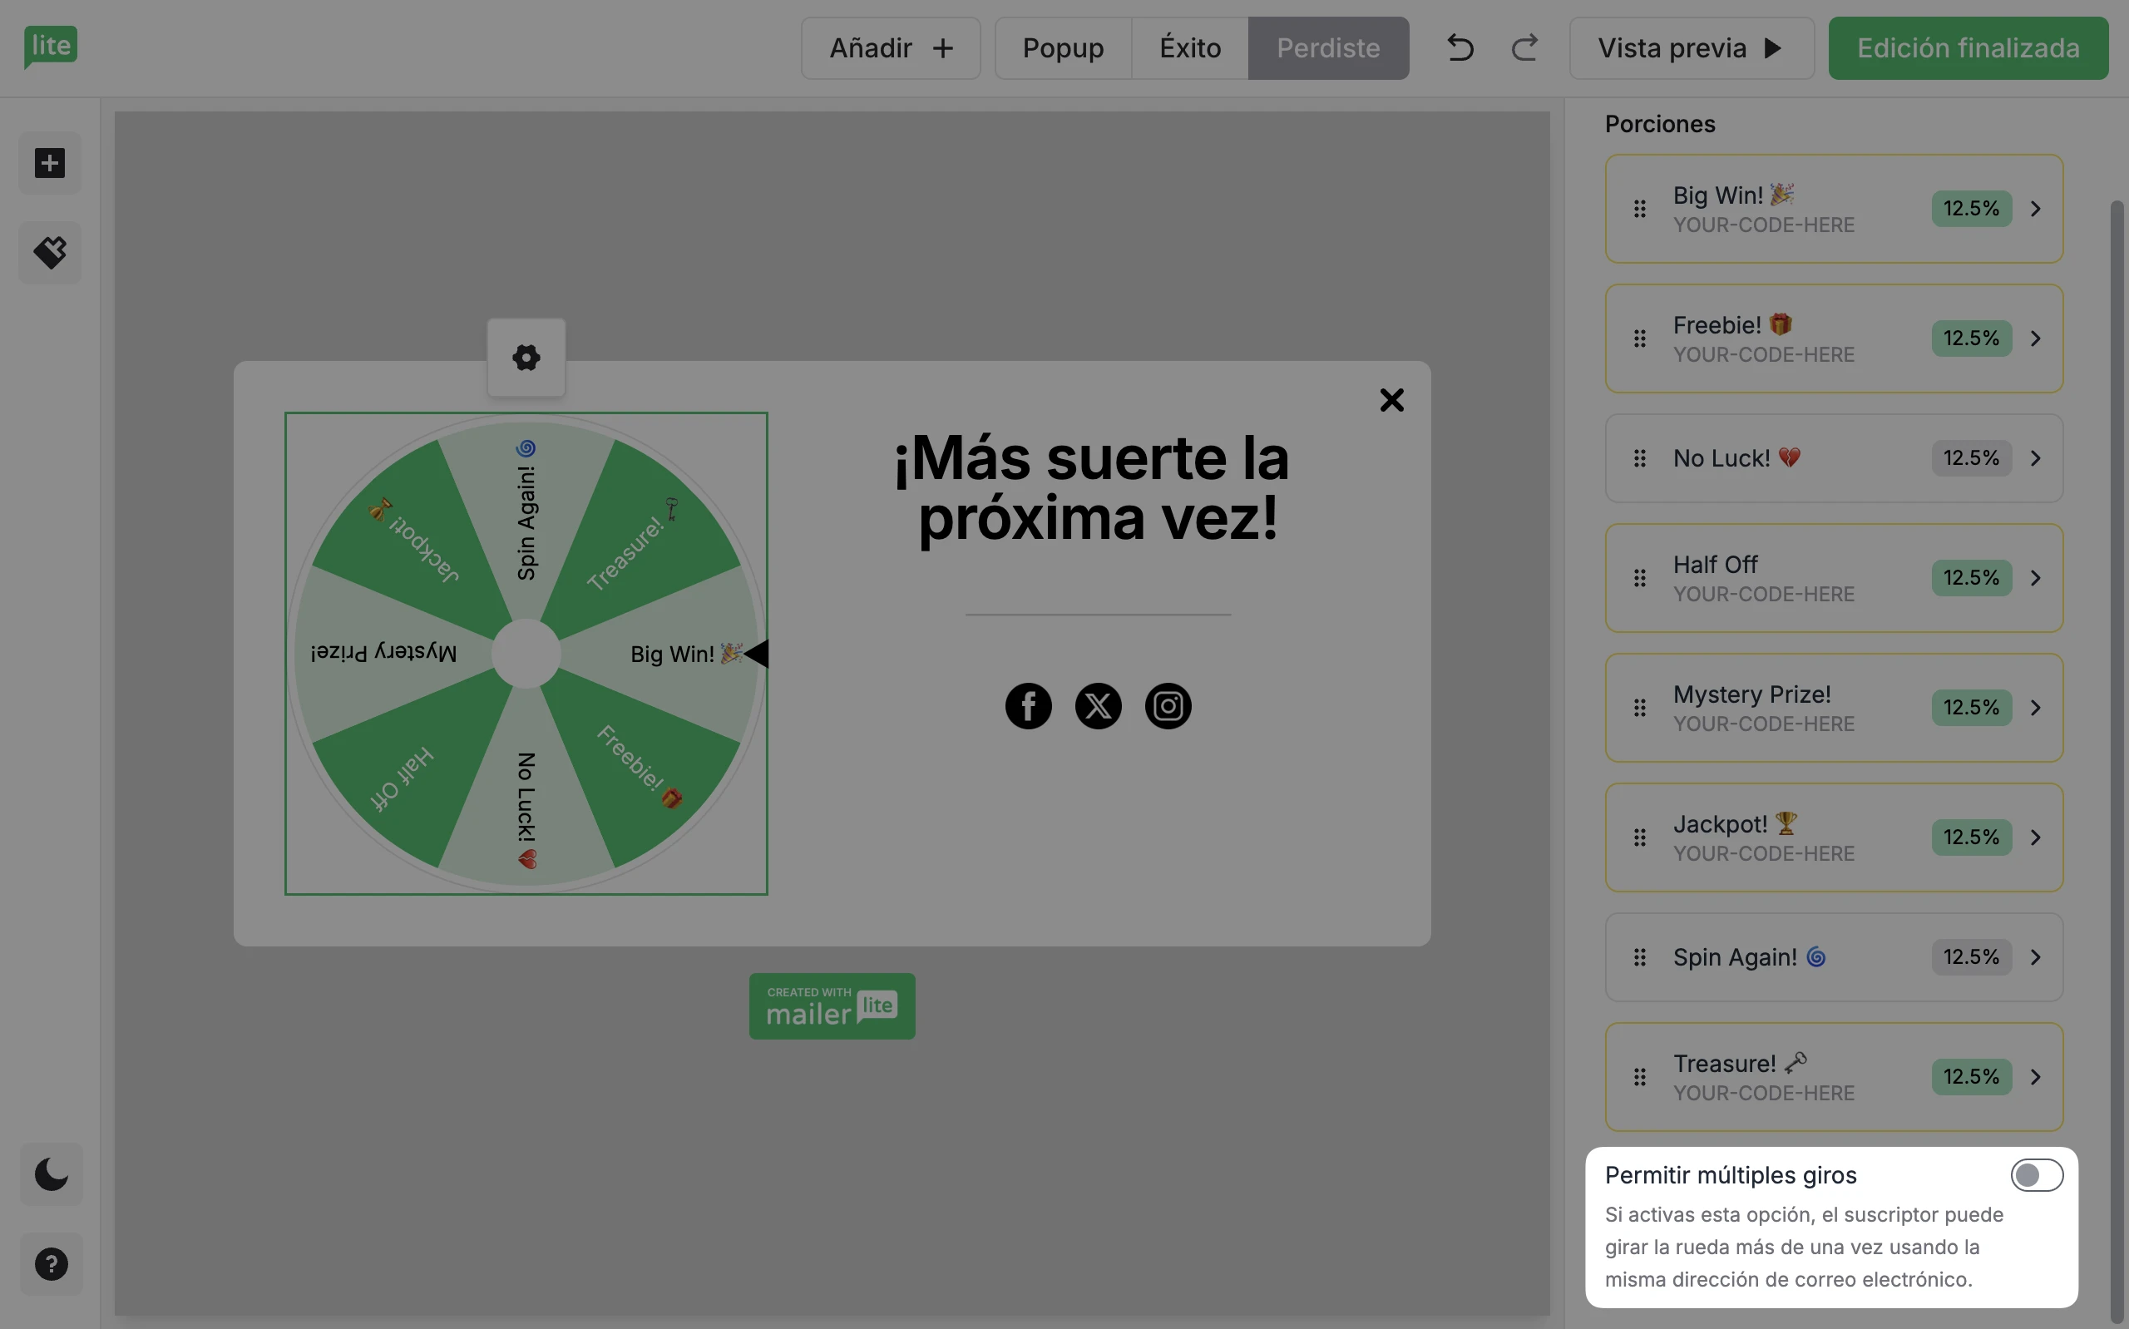Open the wheel settings gear icon
The image size is (2129, 1329).
526,358
